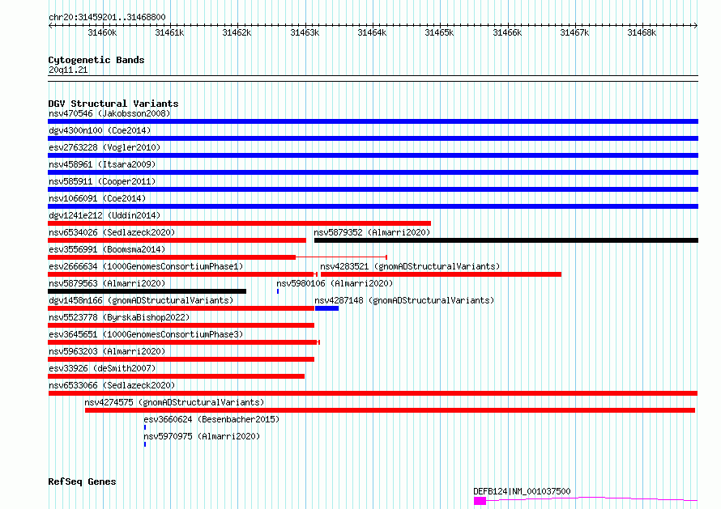Click the dgv4300n100 (Coe2014) variant label
Image resolution: width=721 pixels, height=509 pixels.
point(100,130)
